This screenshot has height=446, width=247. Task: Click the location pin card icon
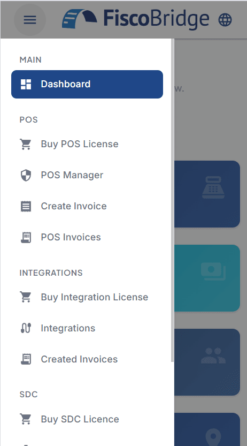pos(213,438)
